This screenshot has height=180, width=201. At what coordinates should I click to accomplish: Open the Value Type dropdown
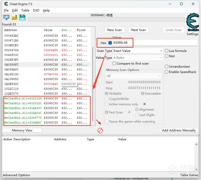point(138,58)
